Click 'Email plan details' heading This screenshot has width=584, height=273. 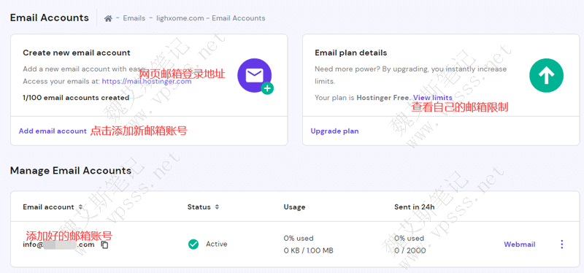[351, 53]
